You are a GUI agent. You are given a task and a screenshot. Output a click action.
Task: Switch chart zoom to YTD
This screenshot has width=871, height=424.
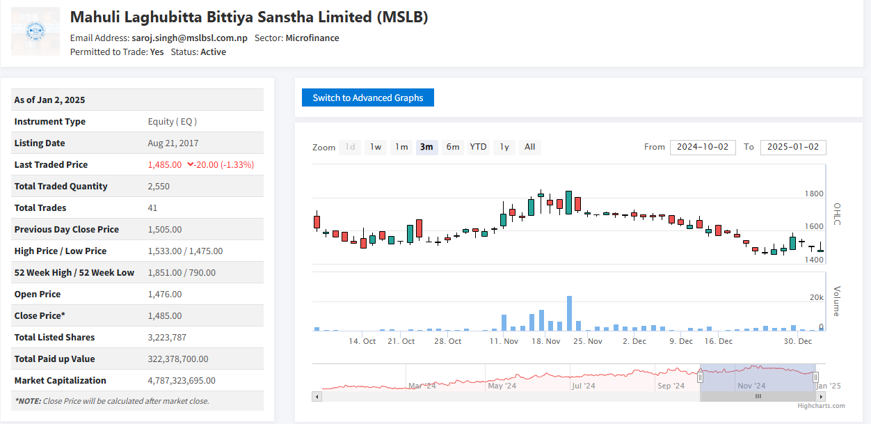[x=478, y=147]
